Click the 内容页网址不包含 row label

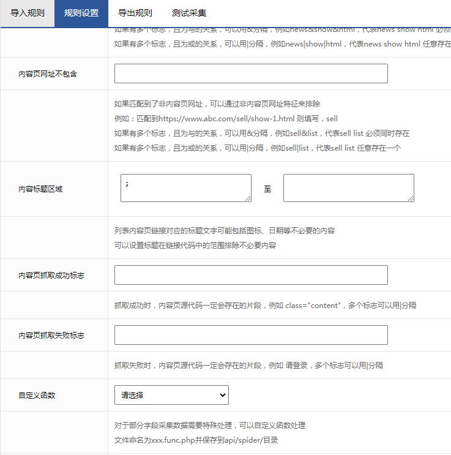pyautogui.click(x=48, y=73)
